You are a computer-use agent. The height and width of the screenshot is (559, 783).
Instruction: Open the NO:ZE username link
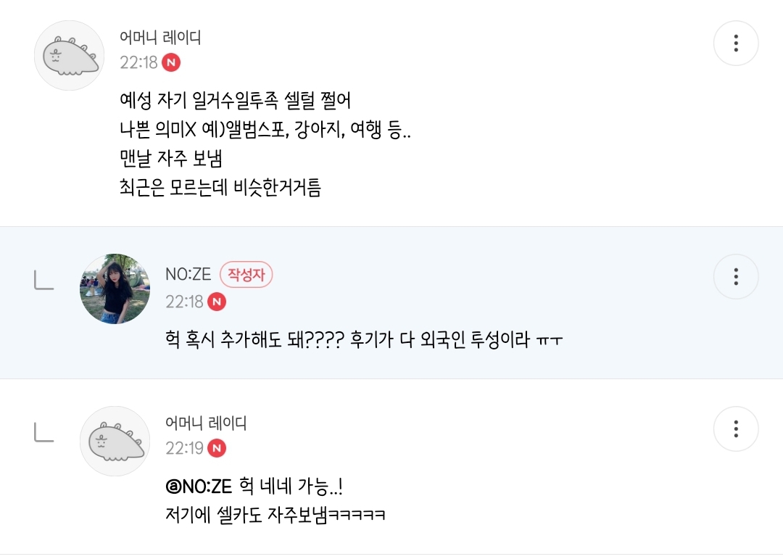pos(188,275)
